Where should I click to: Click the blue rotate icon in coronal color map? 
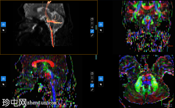click(101, 24)
